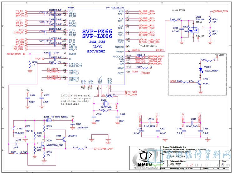This screenshot has width=234, height=173.
Task: Select the C308 capacitor designator
Action: 175,28
